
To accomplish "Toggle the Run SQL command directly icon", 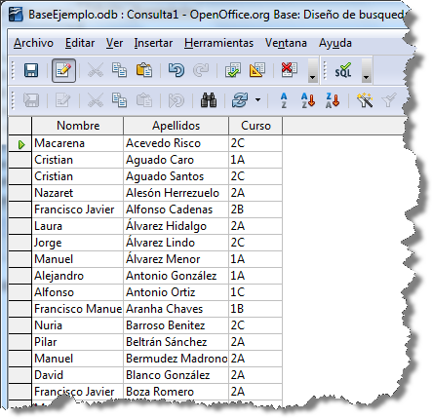I will pyautogui.click(x=343, y=70).
